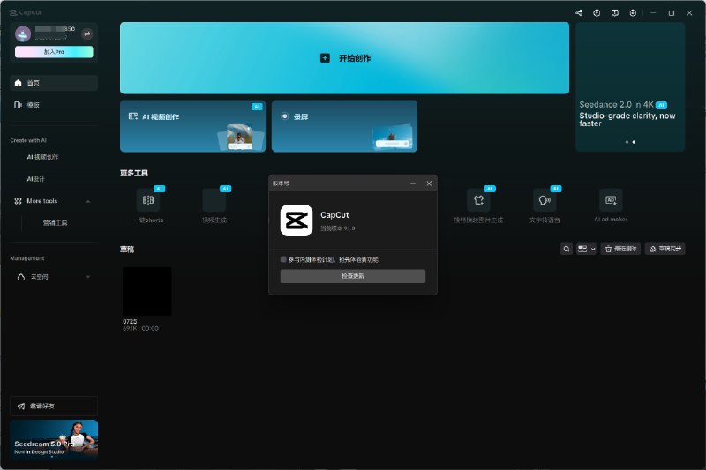Click the 69.1K | 00:00 draft info text

pos(140,329)
